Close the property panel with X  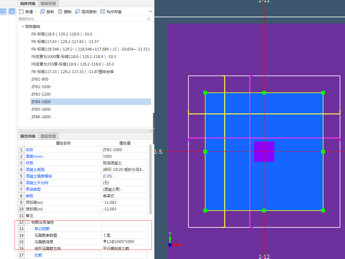tap(151, 131)
